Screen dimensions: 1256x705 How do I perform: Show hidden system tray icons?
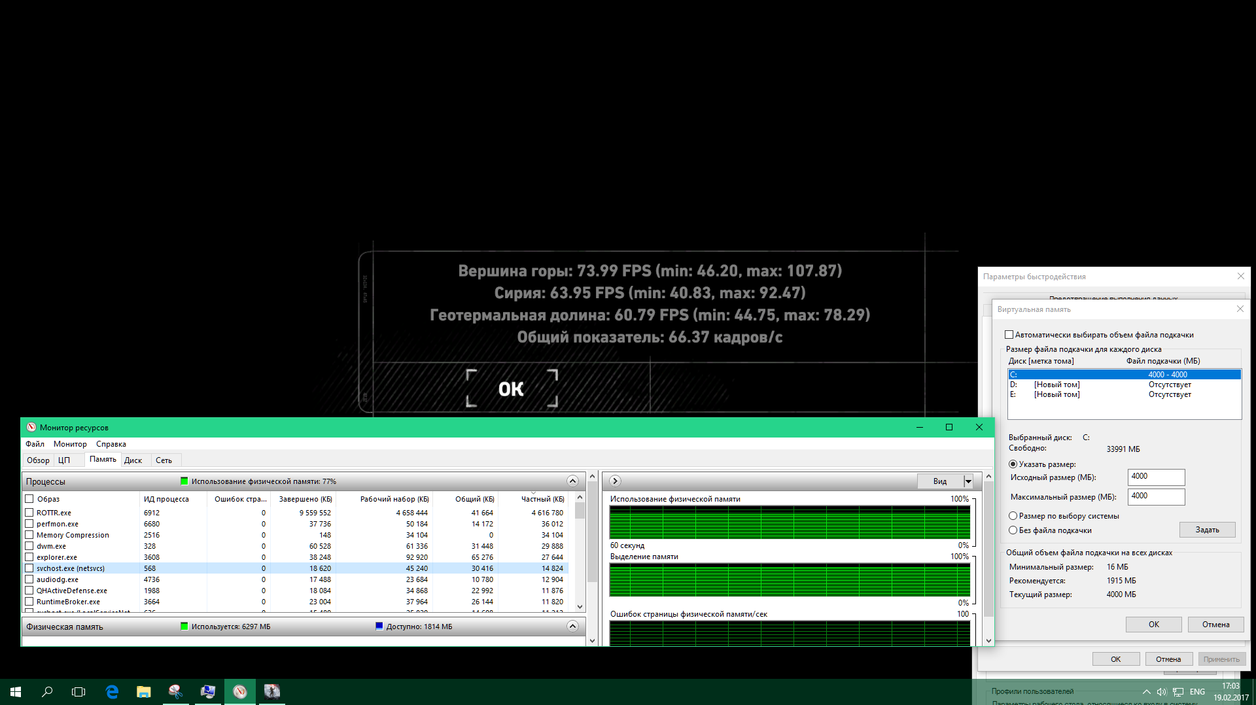[x=1146, y=692]
